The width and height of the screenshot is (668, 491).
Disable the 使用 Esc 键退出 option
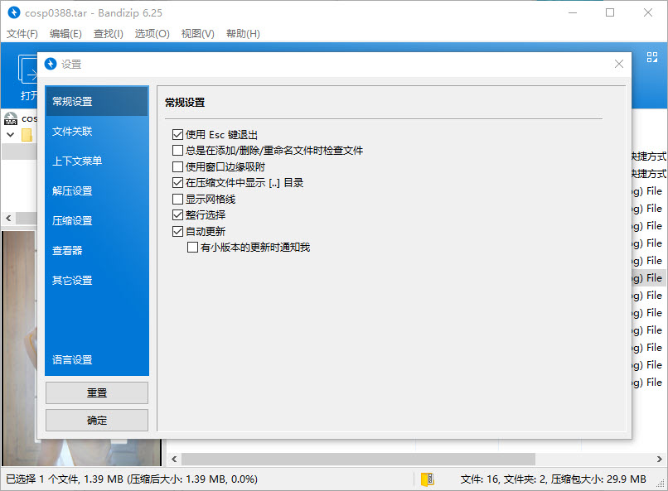click(178, 135)
